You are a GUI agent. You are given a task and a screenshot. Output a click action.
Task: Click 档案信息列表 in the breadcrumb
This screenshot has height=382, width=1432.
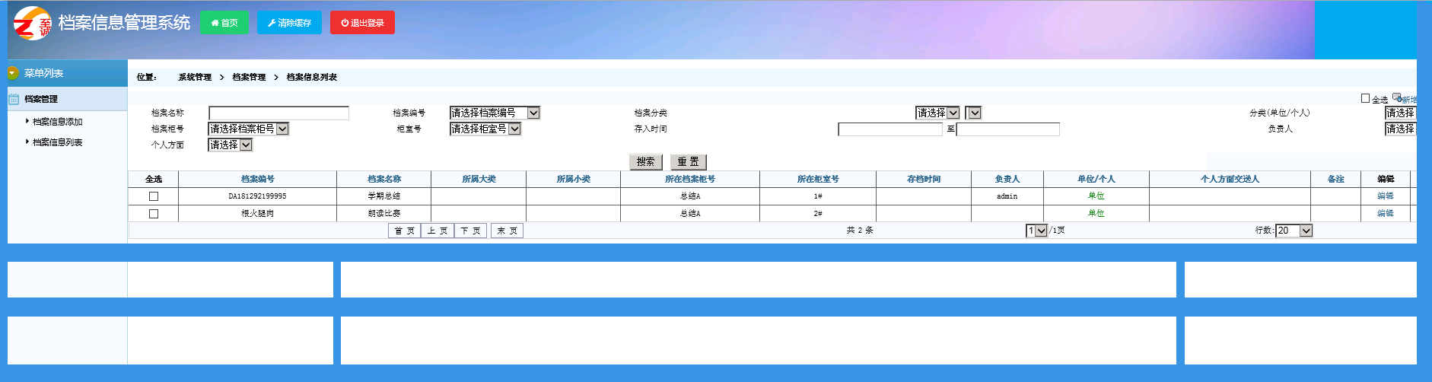pyautogui.click(x=311, y=77)
